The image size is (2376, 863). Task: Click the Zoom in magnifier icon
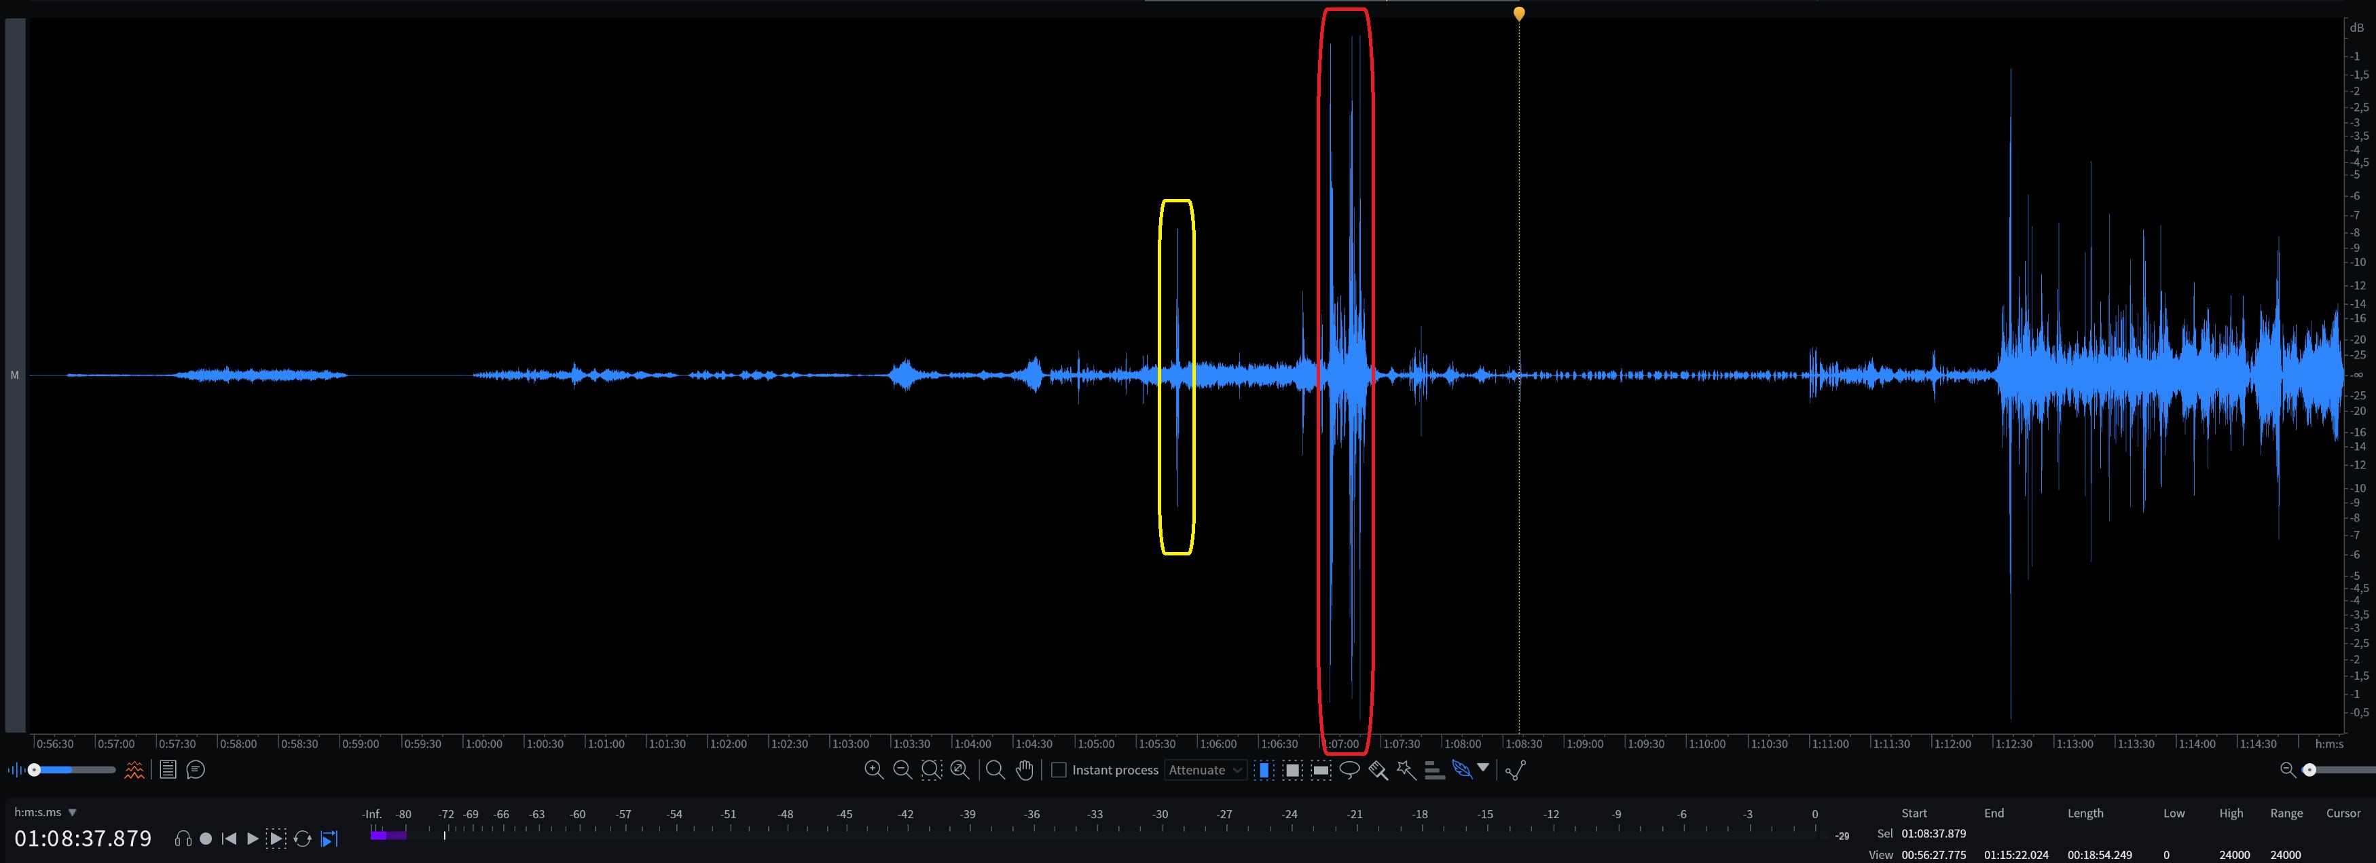click(x=873, y=770)
